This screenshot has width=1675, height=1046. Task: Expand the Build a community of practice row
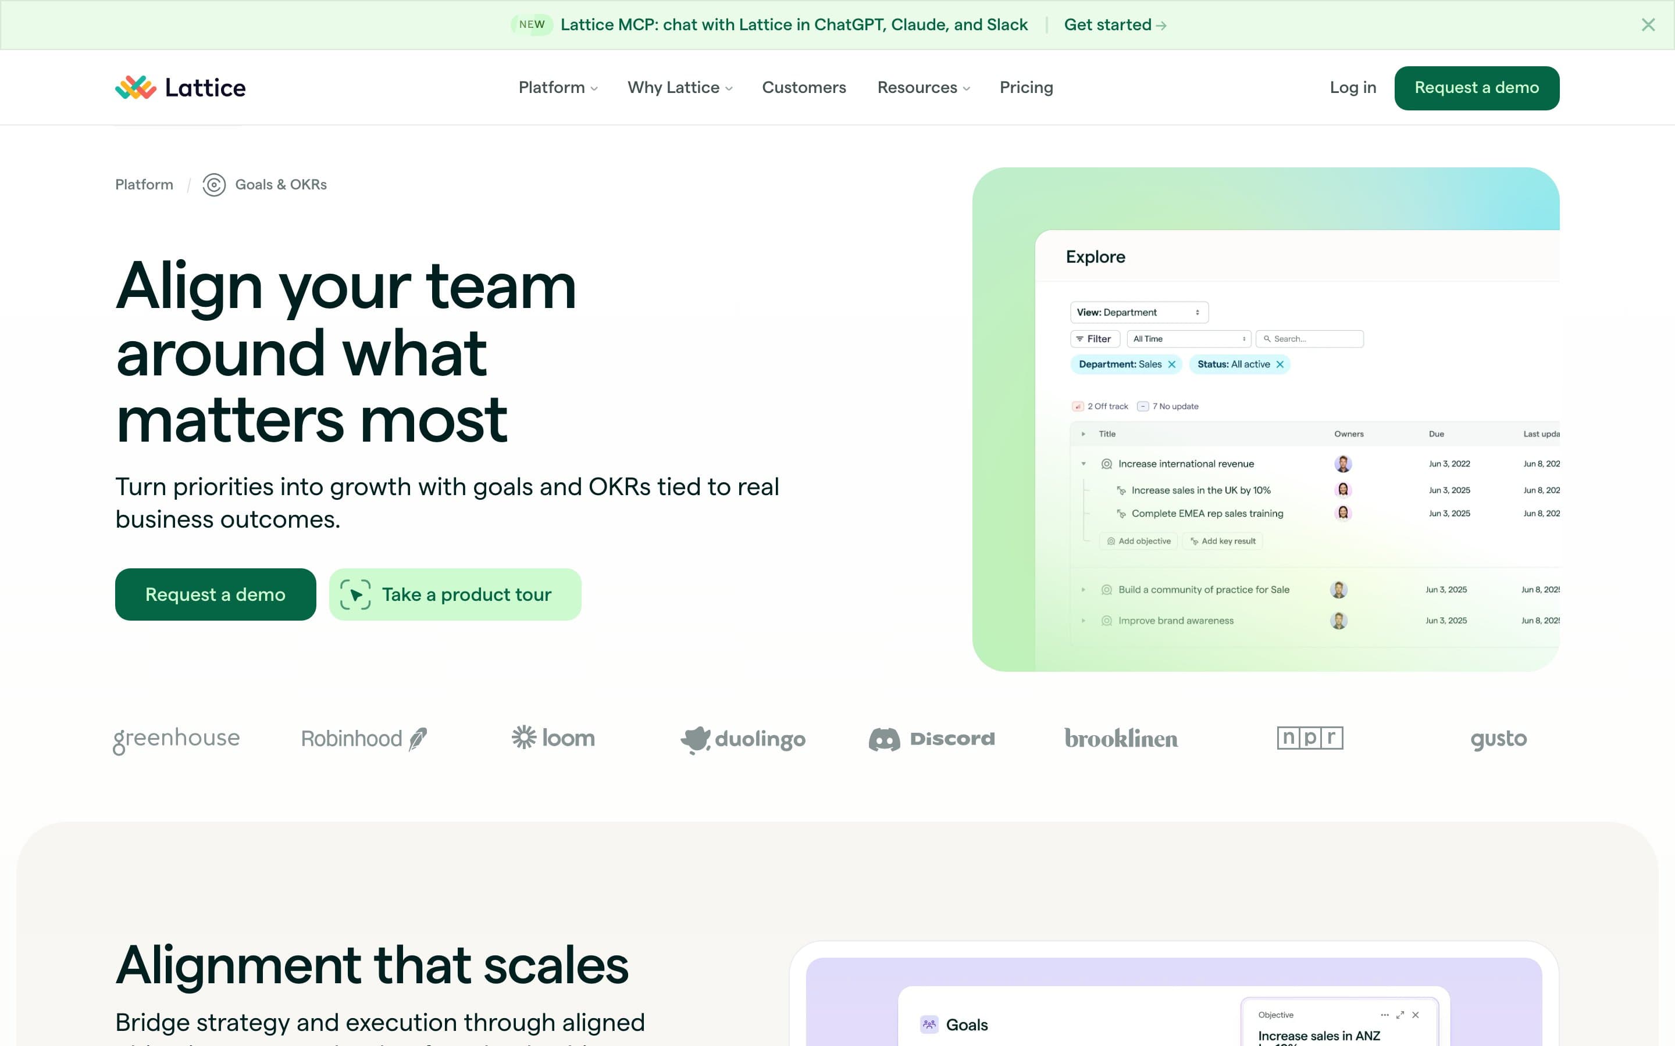click(x=1083, y=590)
